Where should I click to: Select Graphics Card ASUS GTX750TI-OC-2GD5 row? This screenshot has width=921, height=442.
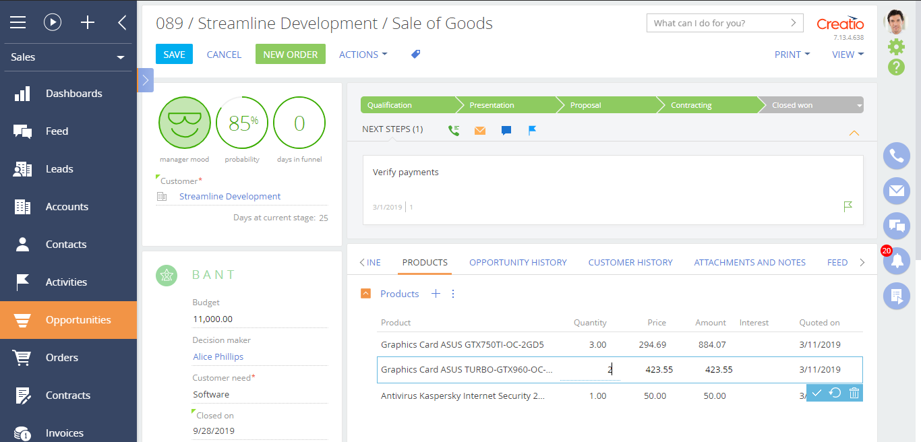click(x=620, y=344)
